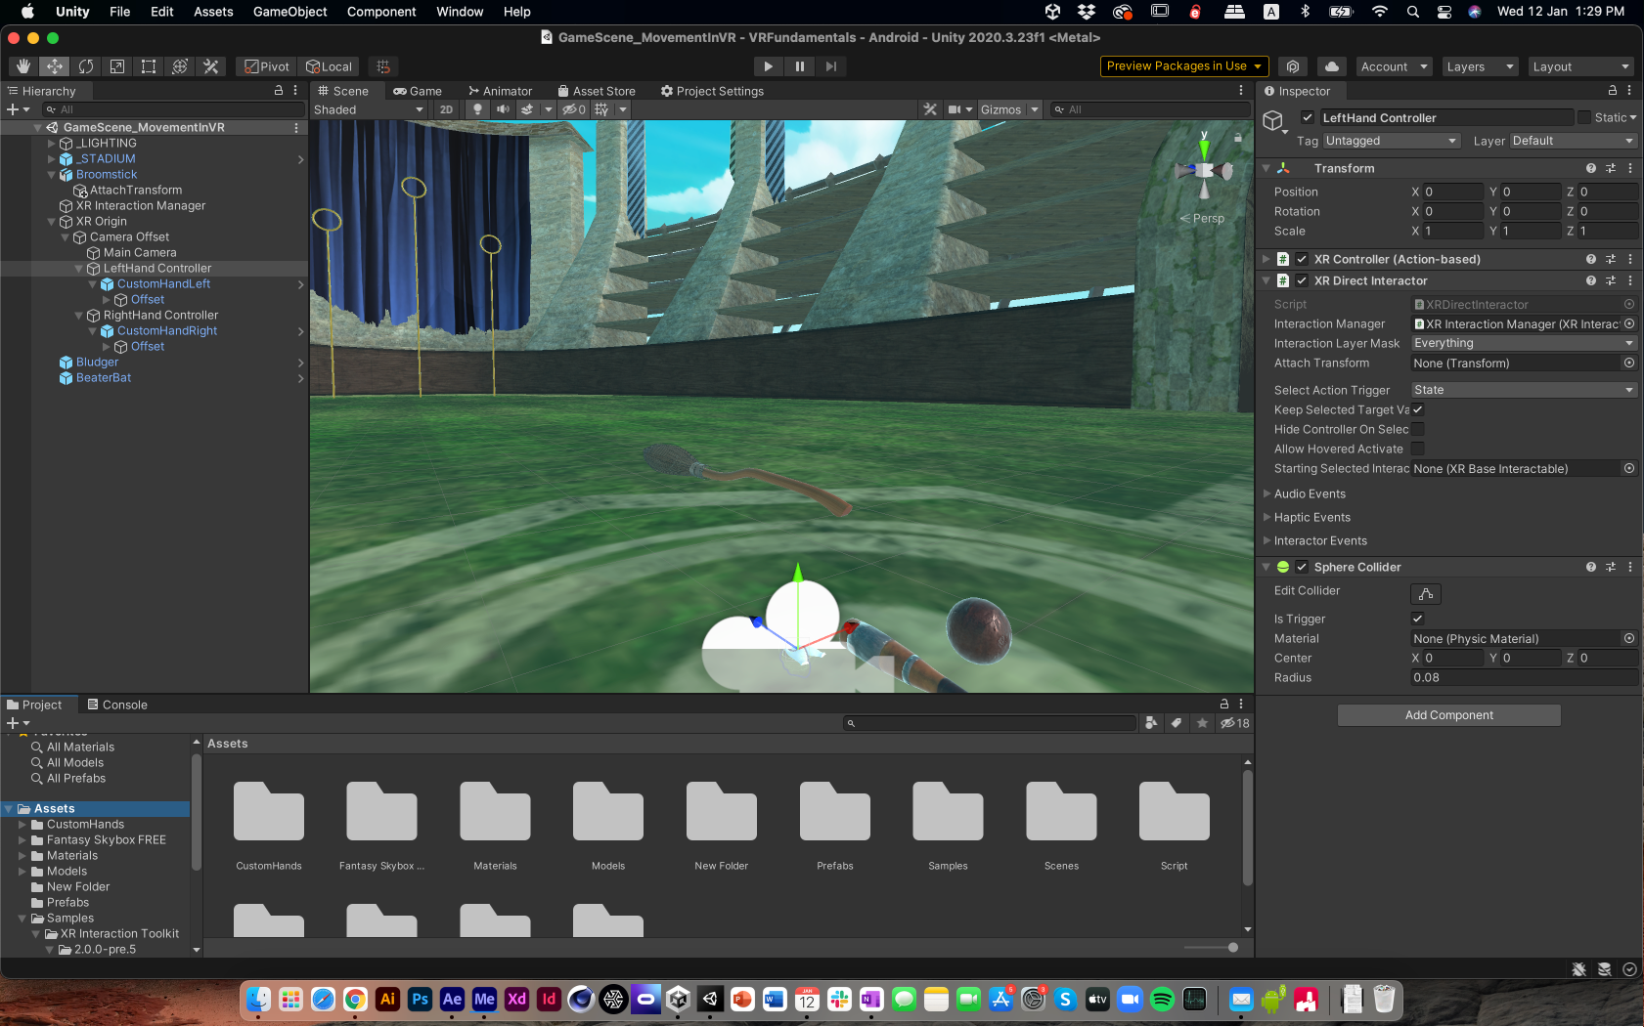
Task: Select the Scale tool
Action: click(x=117, y=66)
